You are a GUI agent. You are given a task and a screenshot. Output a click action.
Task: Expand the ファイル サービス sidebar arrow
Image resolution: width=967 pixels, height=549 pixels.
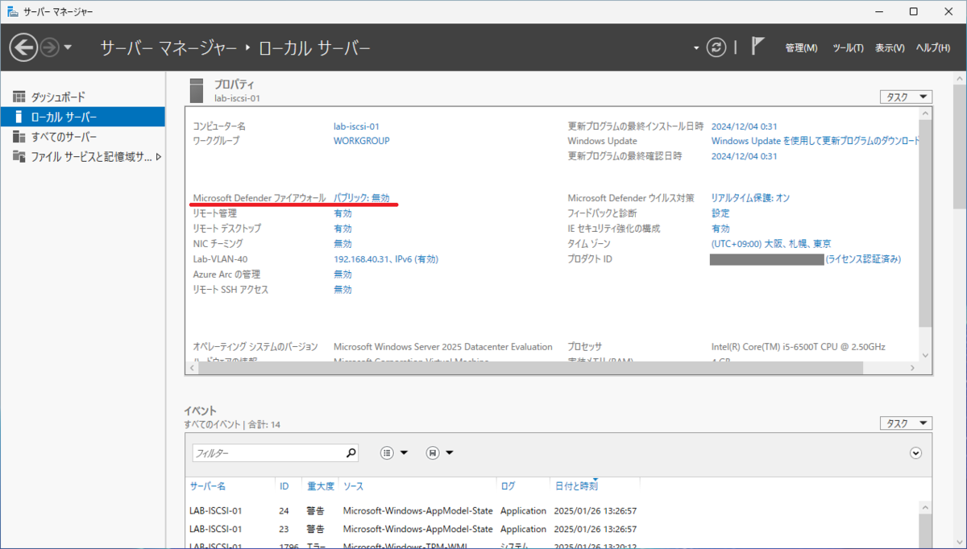[x=159, y=156]
